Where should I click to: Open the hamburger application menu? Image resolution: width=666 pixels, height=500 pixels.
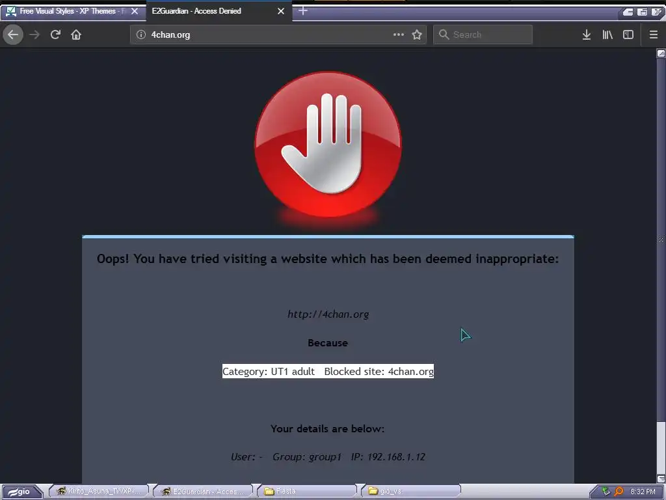[653, 35]
